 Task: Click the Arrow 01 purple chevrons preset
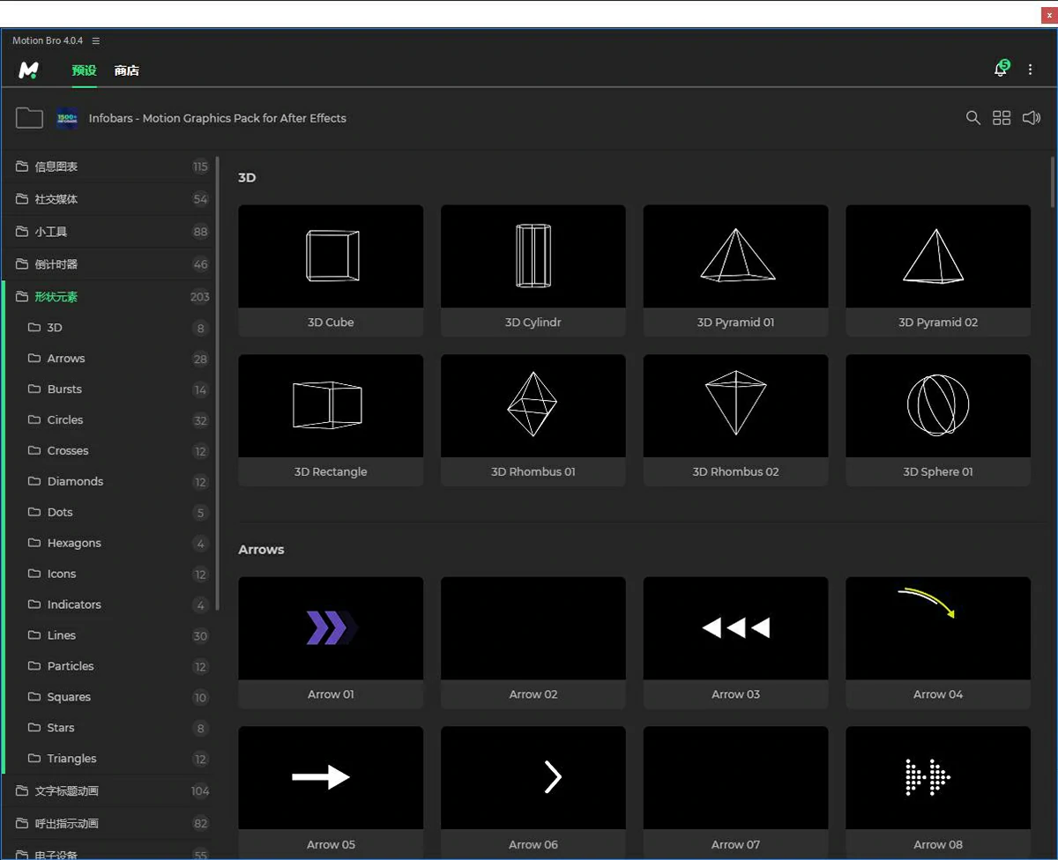tap(331, 642)
